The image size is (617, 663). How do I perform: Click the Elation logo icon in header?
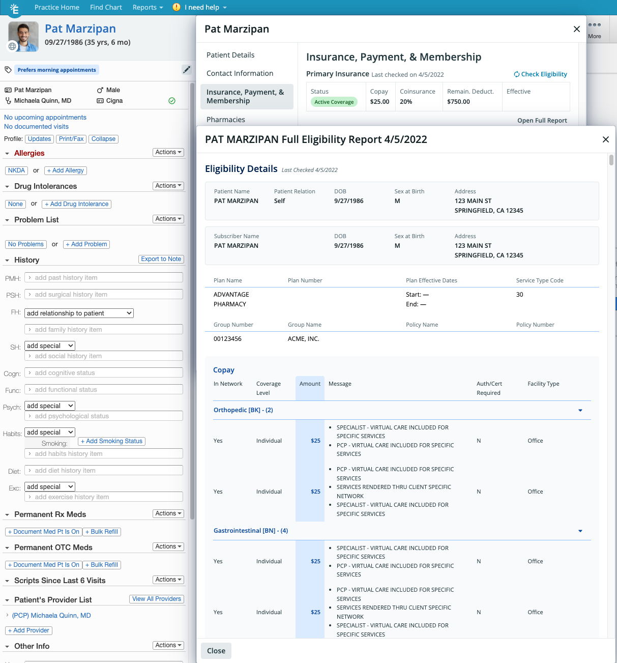[15, 8]
